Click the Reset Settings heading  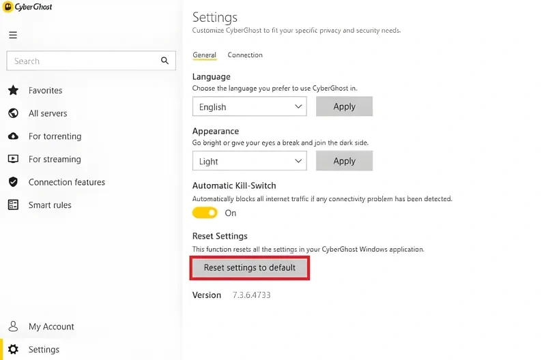220,236
